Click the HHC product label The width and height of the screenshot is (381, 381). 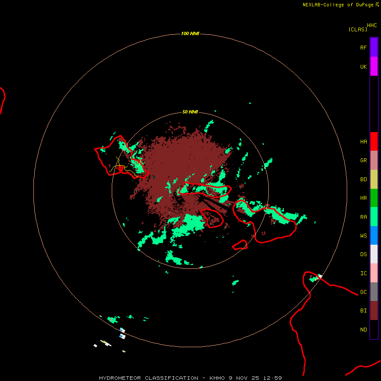[372, 25]
